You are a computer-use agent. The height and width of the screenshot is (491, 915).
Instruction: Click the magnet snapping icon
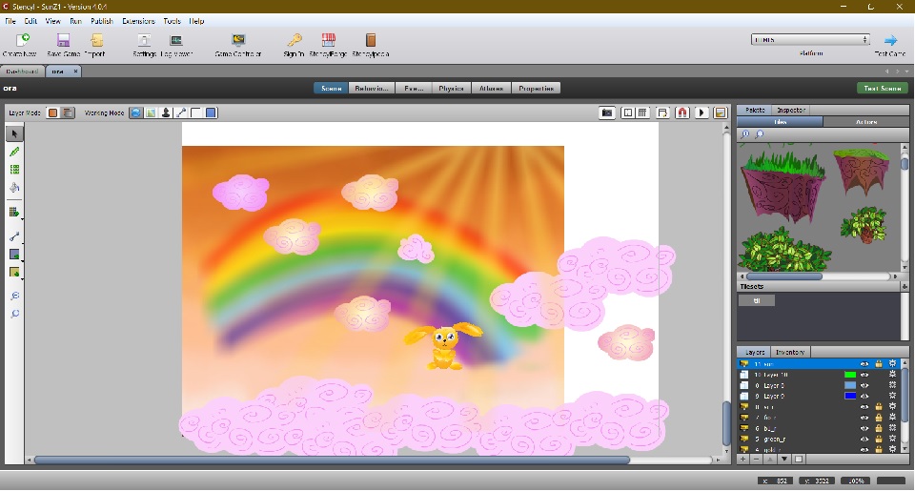pyautogui.click(x=682, y=113)
